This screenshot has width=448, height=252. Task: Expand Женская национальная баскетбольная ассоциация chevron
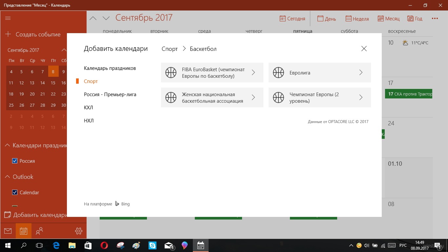coord(253,97)
